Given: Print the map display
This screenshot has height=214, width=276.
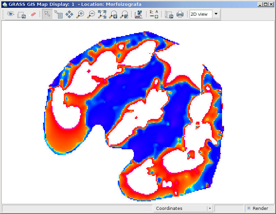Looking at the screenshot, I should coord(180,14).
